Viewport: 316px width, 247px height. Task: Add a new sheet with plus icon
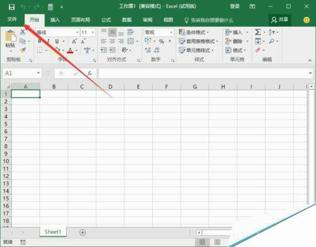pyautogui.click(x=82, y=232)
